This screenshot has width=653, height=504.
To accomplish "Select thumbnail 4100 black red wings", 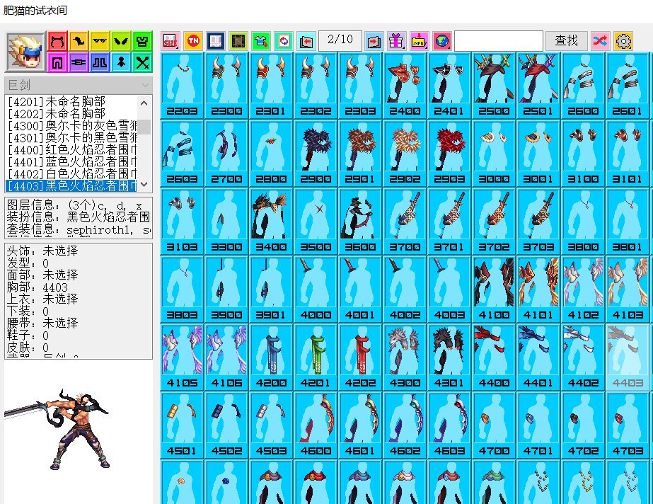I will [x=494, y=289].
